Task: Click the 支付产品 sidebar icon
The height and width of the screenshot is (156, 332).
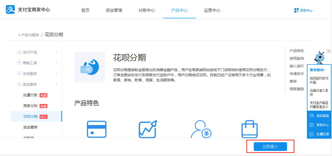Action: [19, 52]
